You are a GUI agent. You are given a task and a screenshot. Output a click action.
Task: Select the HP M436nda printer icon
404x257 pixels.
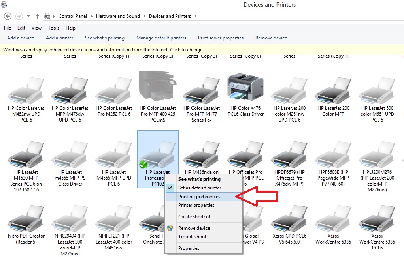(202, 155)
